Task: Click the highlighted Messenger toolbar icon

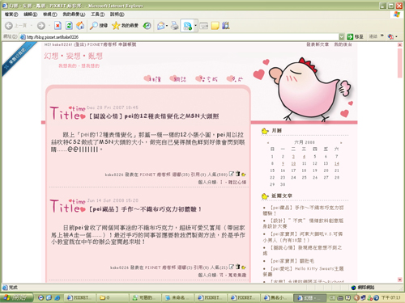Action: (x=187, y=26)
